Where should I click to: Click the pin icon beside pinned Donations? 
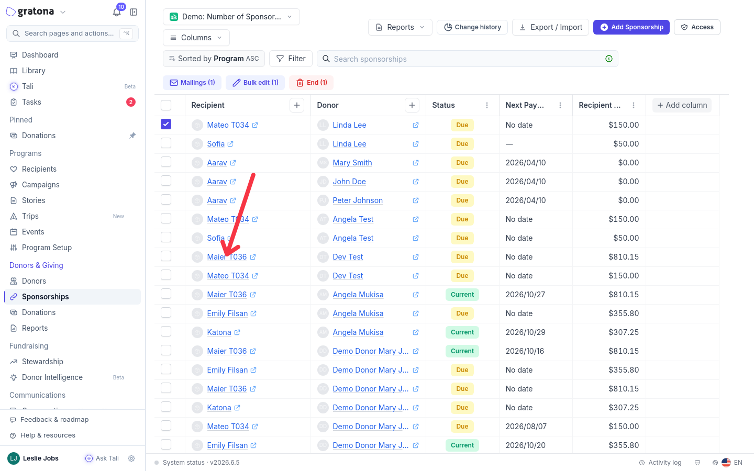coord(132,136)
